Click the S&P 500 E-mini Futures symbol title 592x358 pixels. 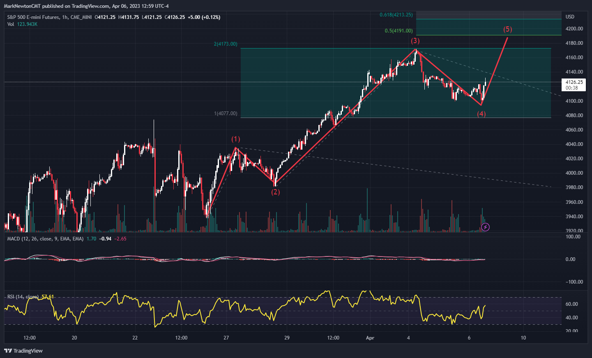[x=32, y=17]
